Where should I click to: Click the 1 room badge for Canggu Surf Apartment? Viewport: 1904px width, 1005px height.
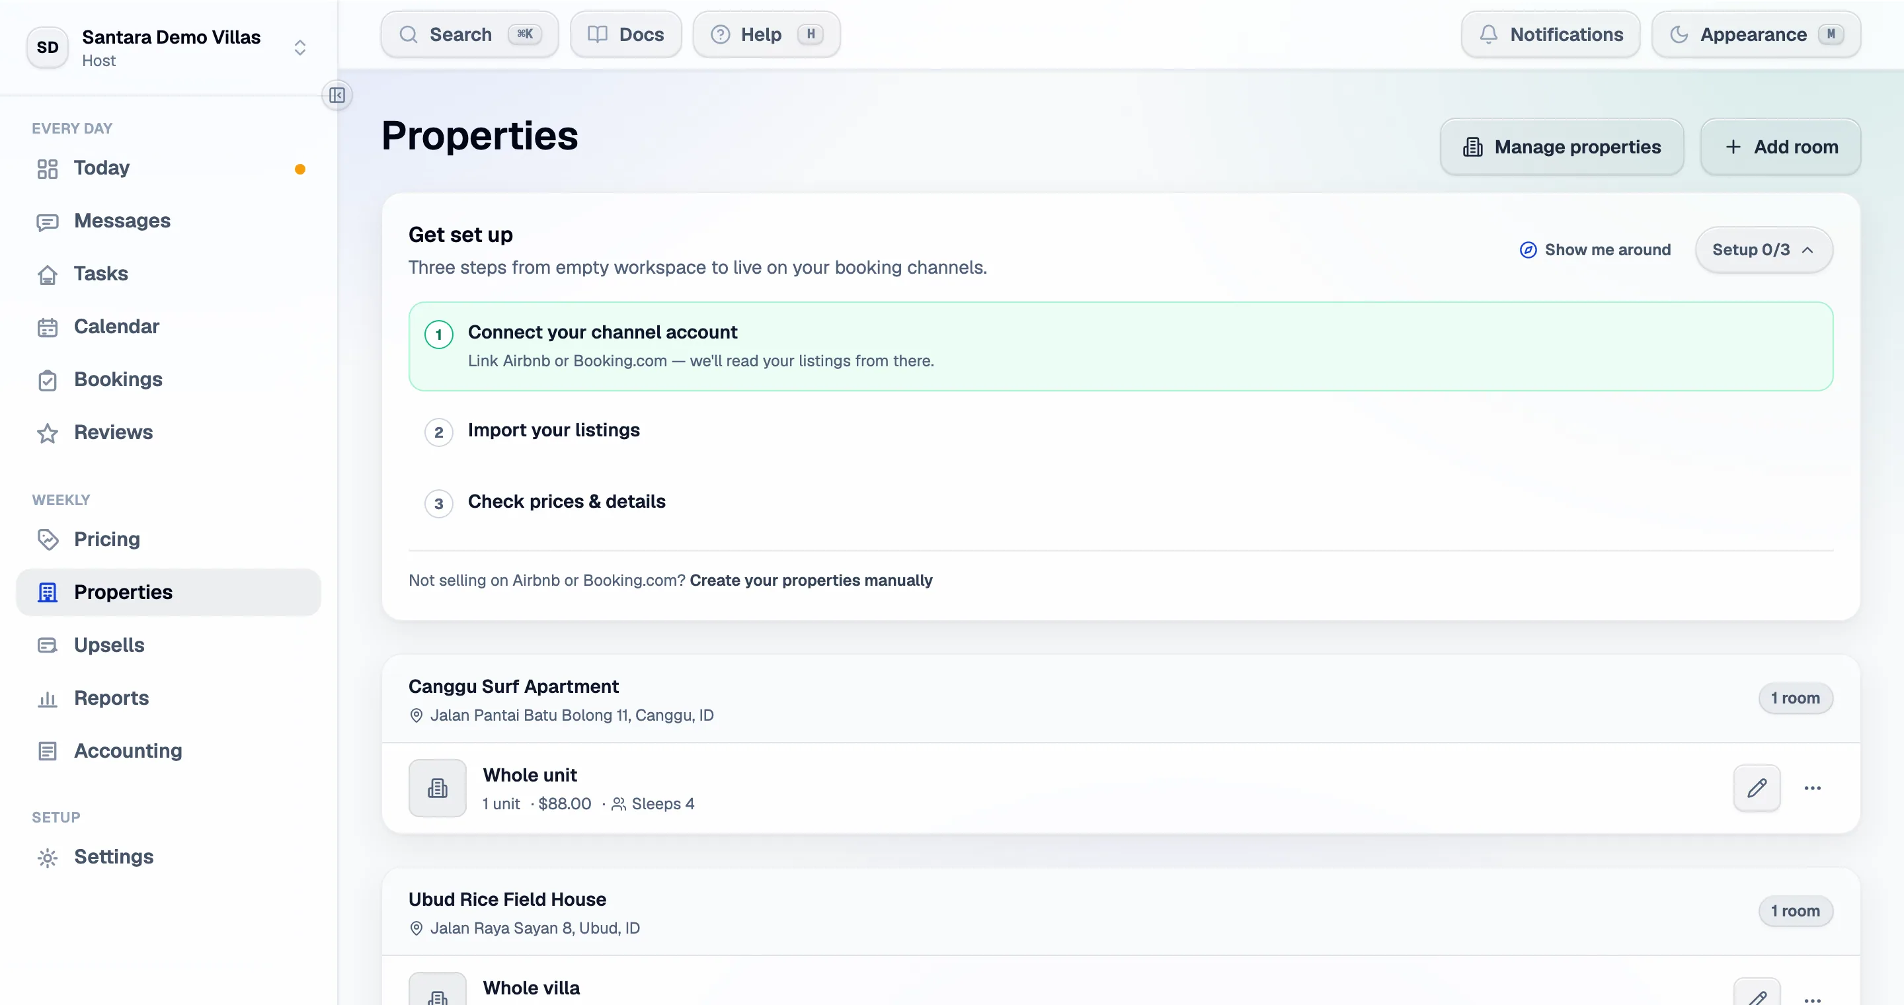pyautogui.click(x=1796, y=698)
